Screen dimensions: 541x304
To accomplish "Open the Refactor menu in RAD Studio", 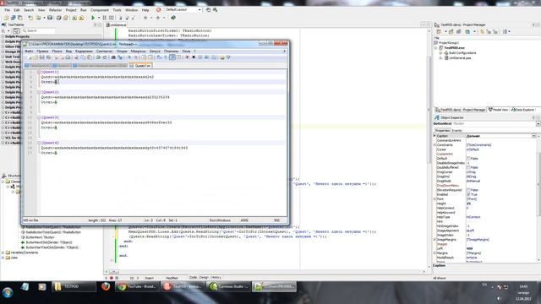I will (x=55, y=10).
